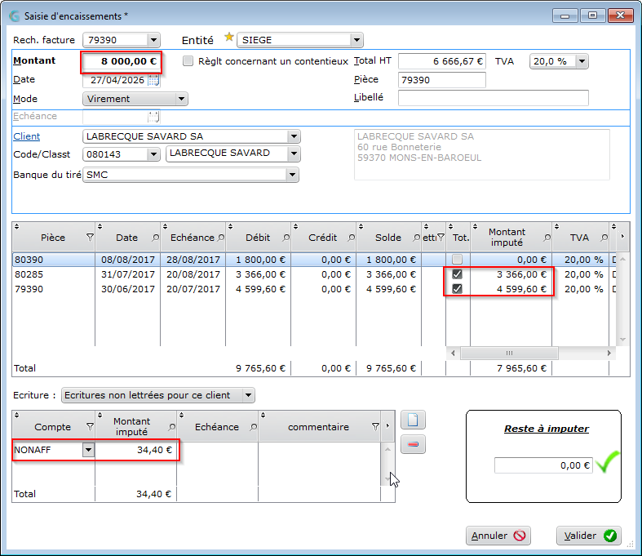
Task: Open the NONAFF compte dropdown arrow
Action: click(88, 450)
